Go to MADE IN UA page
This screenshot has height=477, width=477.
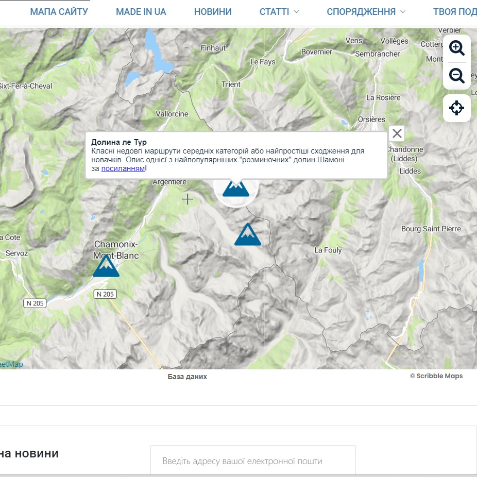pos(141,12)
